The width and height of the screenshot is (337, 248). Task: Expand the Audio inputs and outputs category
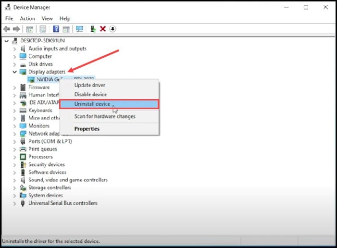tap(14, 49)
